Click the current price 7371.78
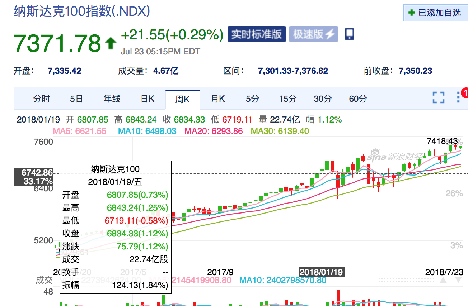This screenshot has height=306, width=468. point(57,43)
